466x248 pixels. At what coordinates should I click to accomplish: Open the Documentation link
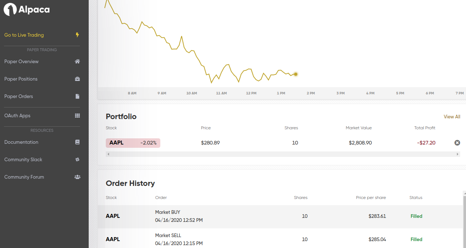(x=21, y=142)
